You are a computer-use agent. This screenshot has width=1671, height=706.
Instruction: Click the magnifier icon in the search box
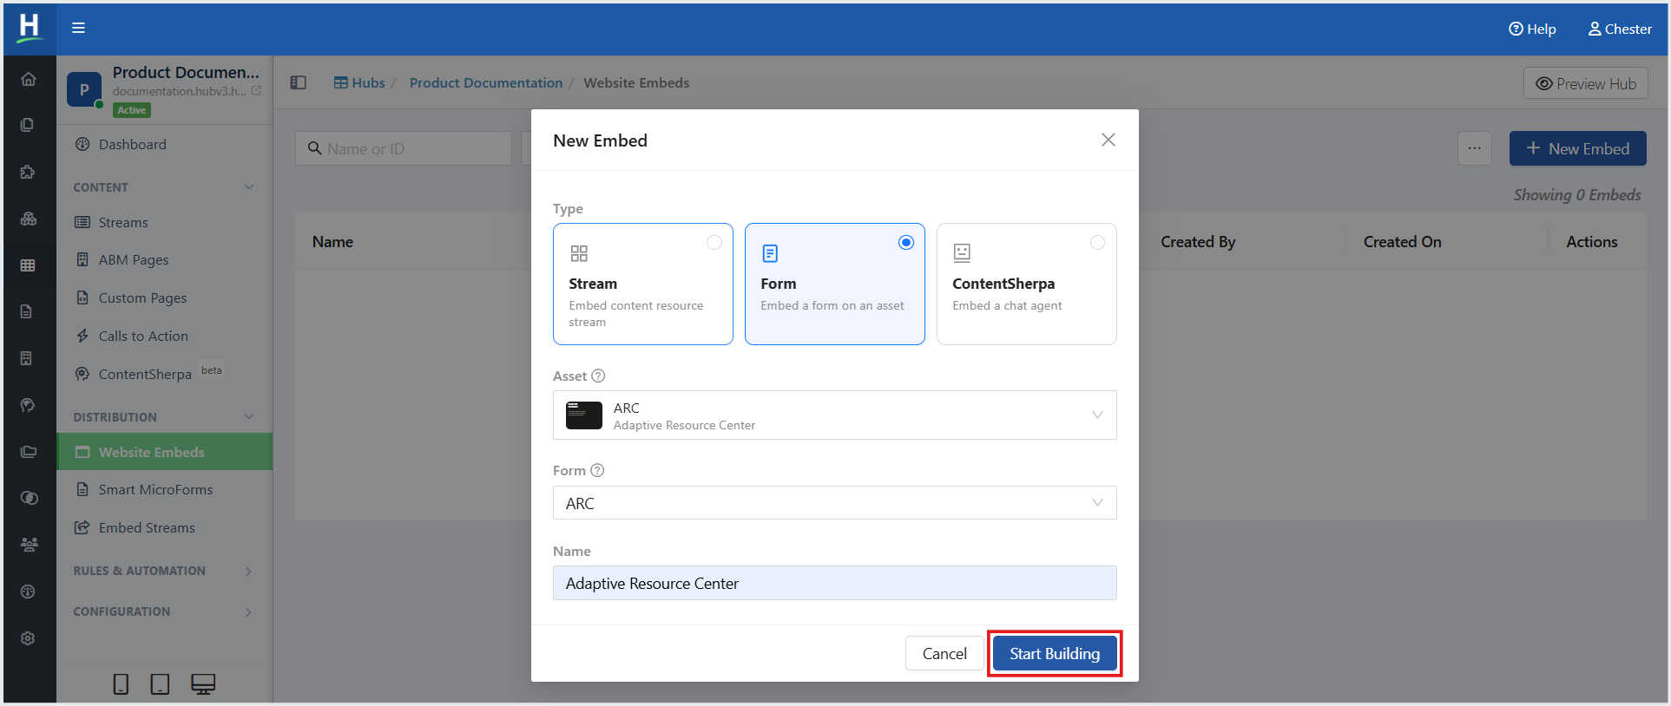click(315, 148)
